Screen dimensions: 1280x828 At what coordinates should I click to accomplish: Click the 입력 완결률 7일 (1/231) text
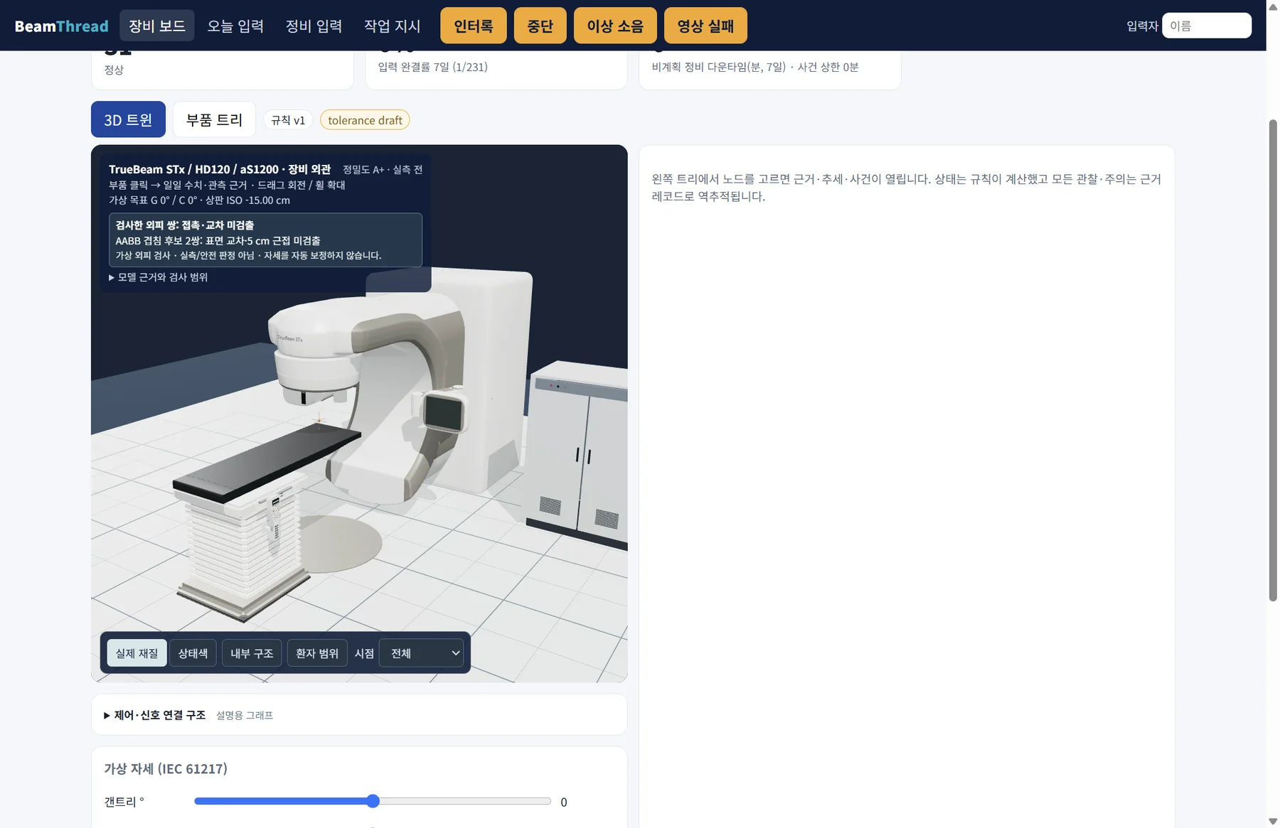pos(432,67)
